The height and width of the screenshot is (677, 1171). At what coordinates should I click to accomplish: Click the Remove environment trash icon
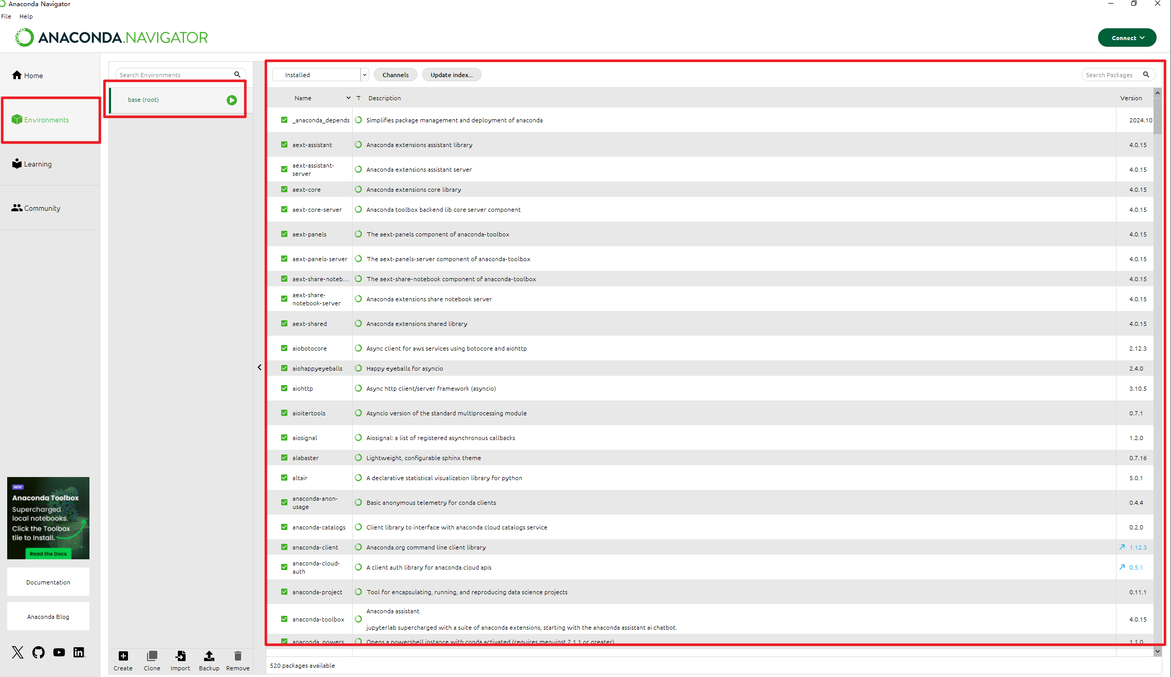(x=237, y=656)
